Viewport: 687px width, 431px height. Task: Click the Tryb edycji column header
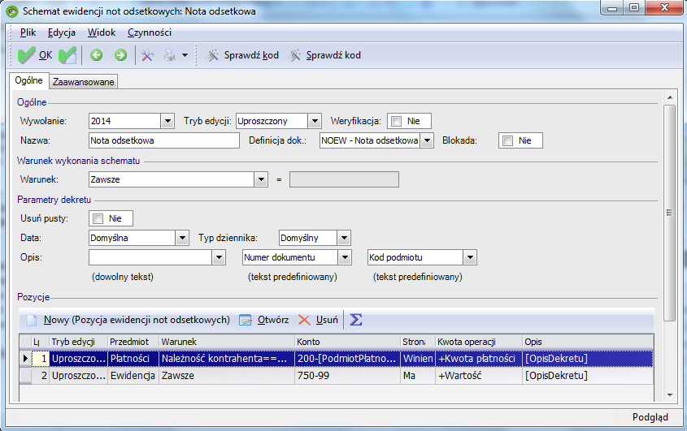[x=78, y=342]
